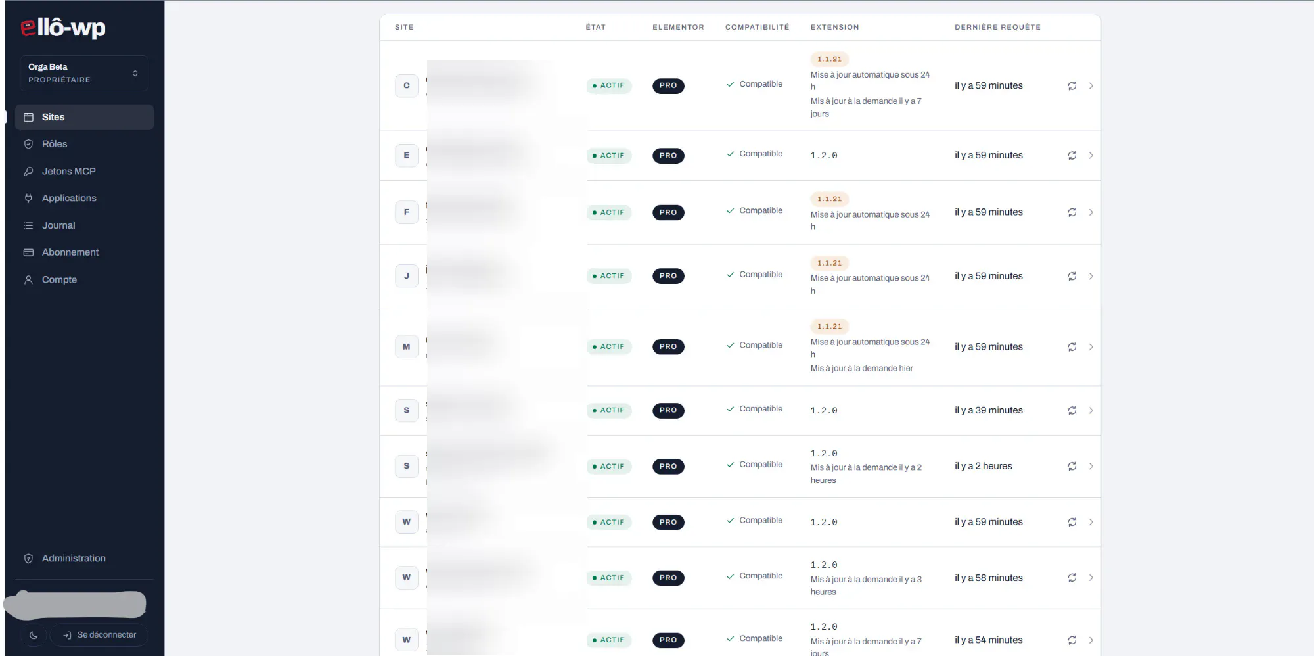Expand site J row chevron

coord(1091,276)
